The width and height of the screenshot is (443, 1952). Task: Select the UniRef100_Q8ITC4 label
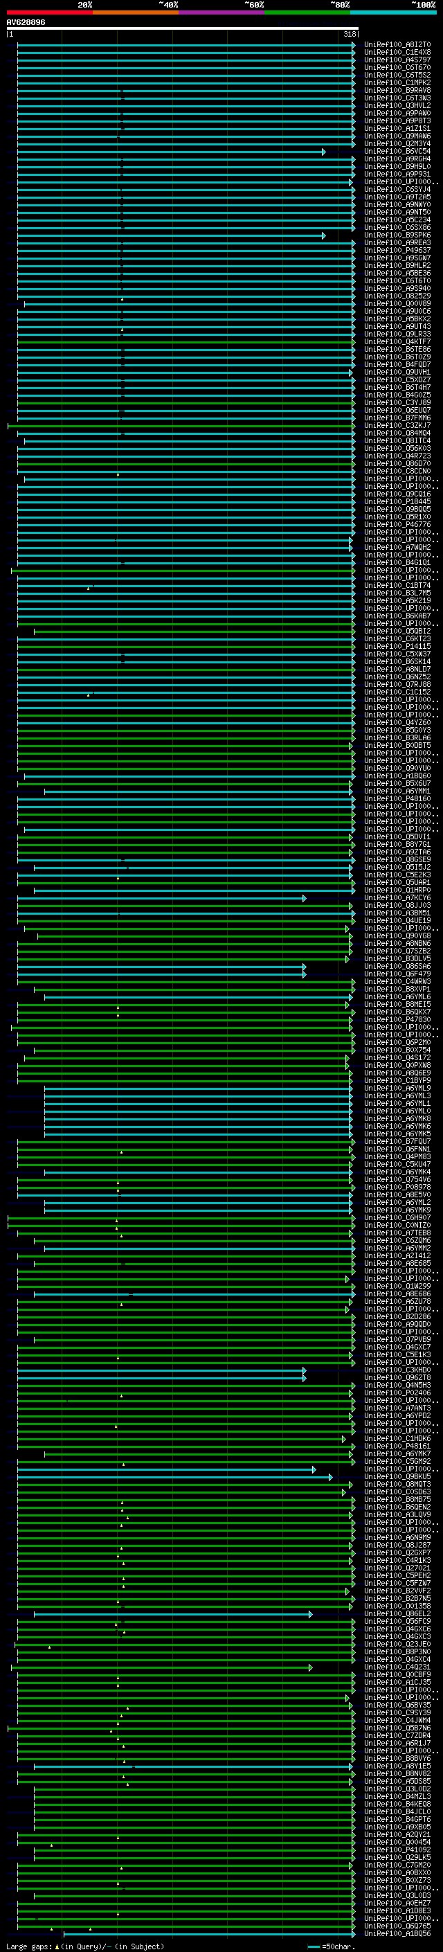[397, 441]
